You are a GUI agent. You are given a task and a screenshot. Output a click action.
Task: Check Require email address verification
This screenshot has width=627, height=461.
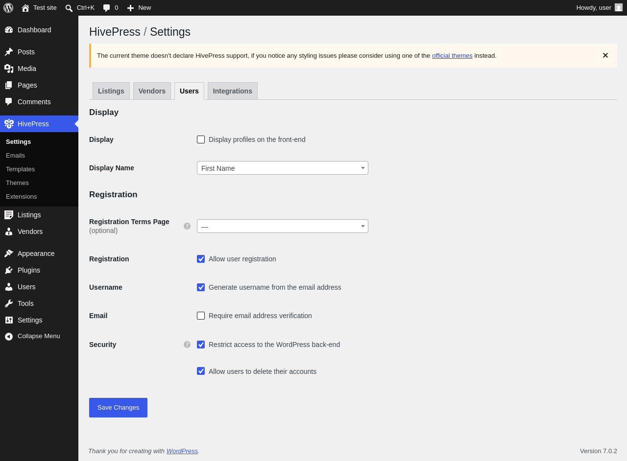[201, 316]
